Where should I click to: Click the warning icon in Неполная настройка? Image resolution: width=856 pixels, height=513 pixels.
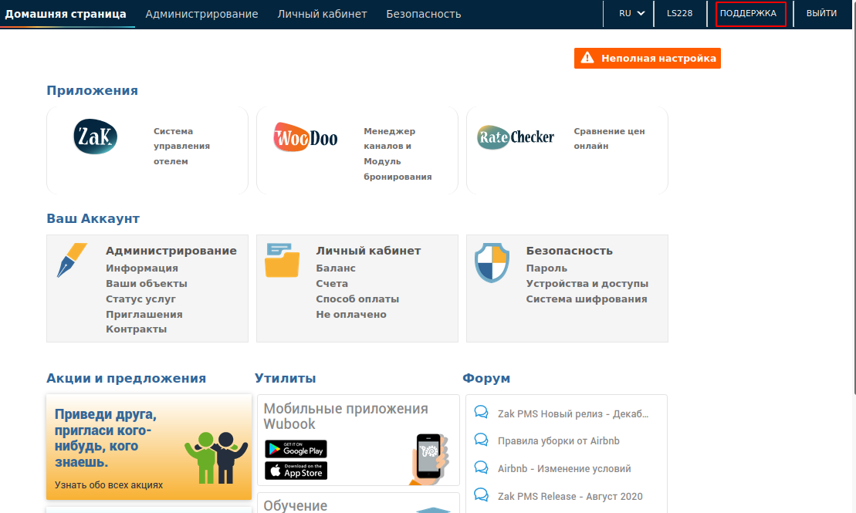587,58
